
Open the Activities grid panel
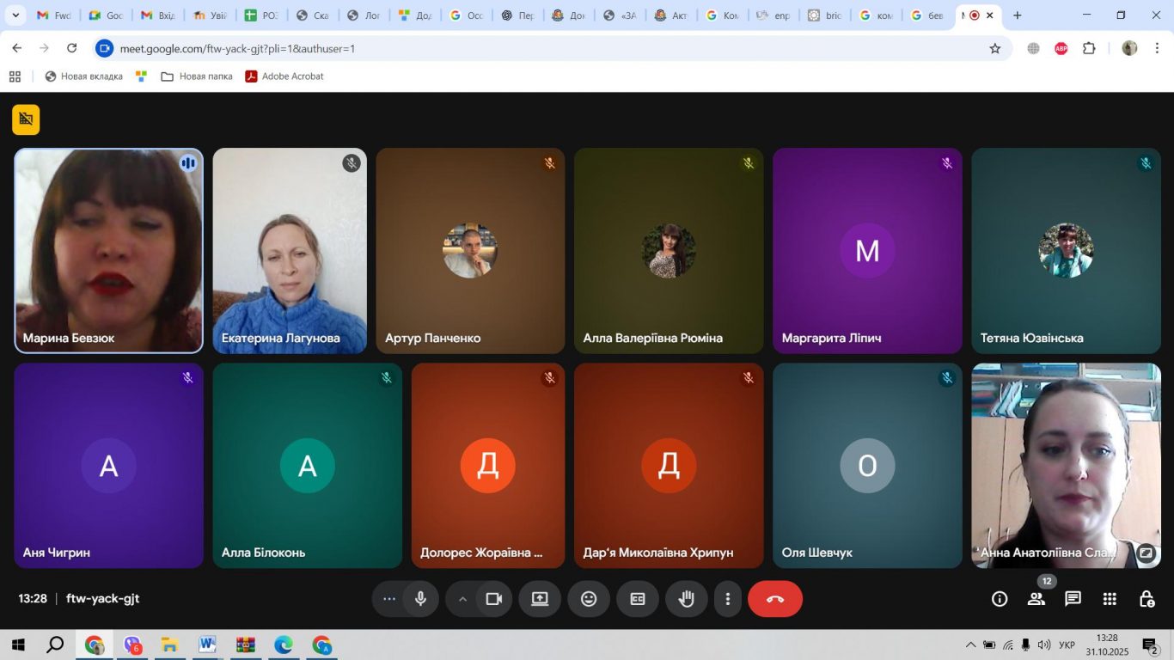click(1110, 599)
